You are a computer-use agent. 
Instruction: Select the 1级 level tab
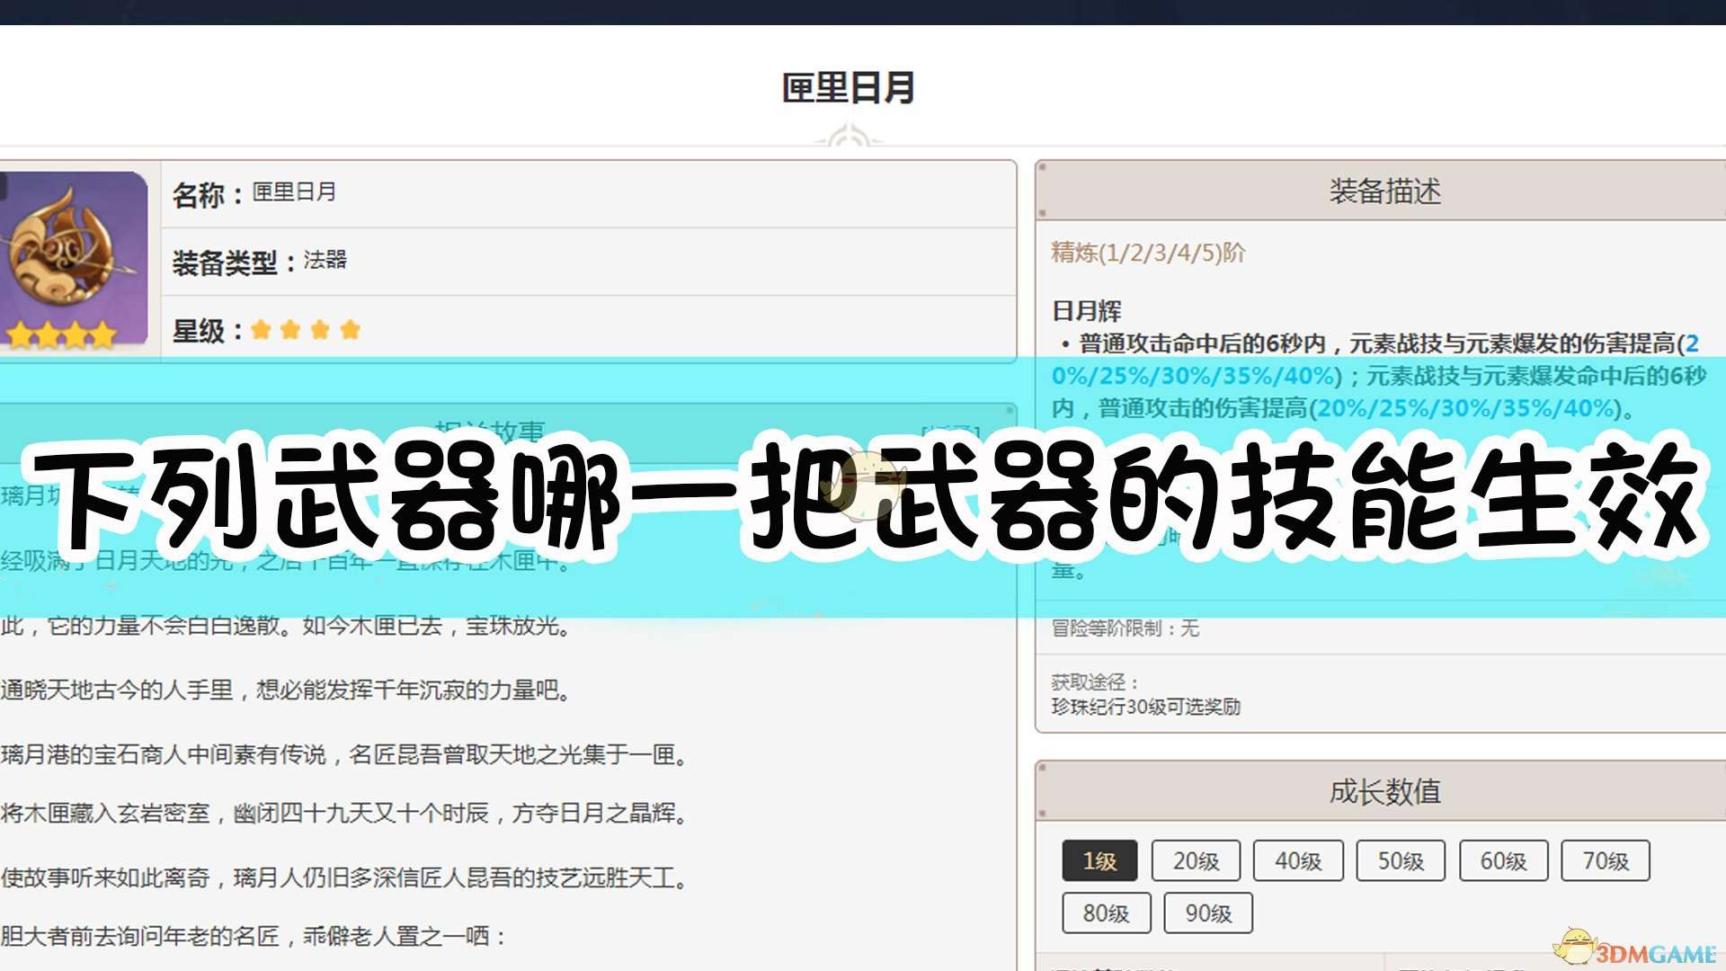pyautogui.click(x=1099, y=860)
